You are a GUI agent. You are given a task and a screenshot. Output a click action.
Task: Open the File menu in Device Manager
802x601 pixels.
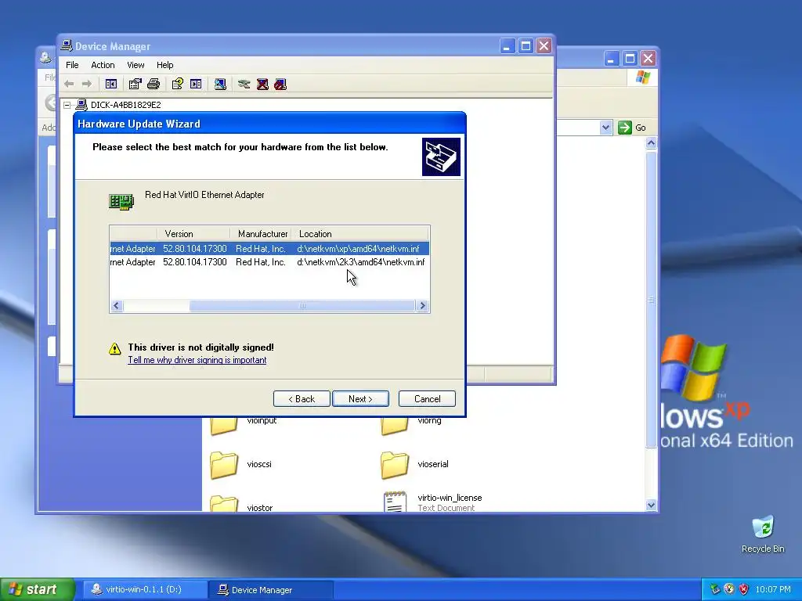pos(72,65)
